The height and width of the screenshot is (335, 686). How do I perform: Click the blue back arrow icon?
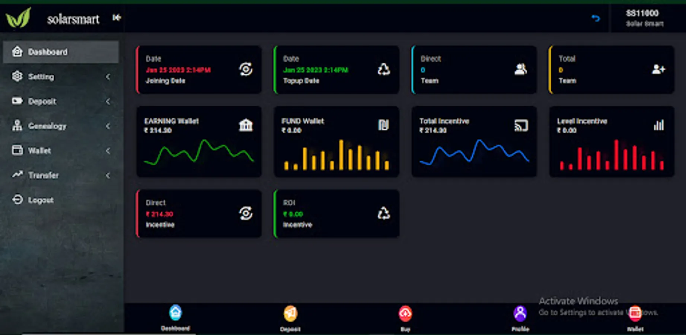(x=596, y=18)
